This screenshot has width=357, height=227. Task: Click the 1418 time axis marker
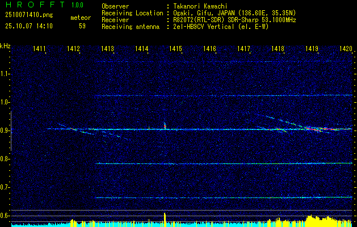(x=278, y=48)
